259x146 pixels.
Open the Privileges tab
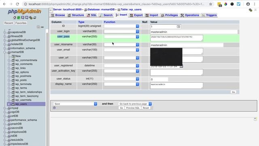click(169, 15)
